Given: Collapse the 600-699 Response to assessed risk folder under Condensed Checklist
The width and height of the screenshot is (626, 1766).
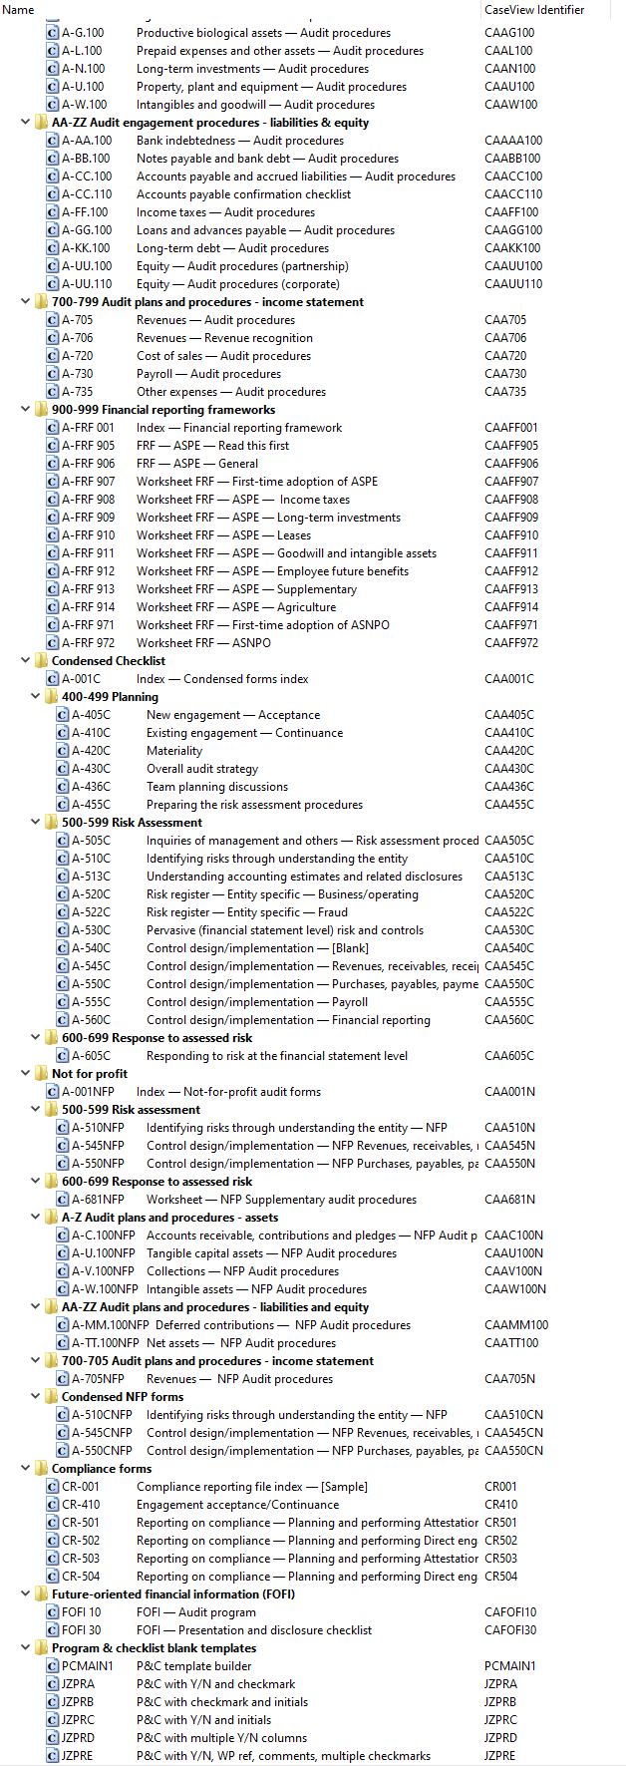Looking at the screenshot, I should coord(36,1038).
